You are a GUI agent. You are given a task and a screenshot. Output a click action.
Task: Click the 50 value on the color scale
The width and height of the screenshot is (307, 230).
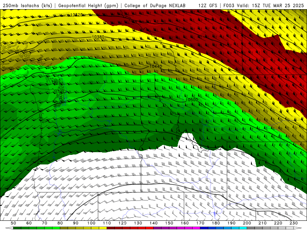click(13, 223)
